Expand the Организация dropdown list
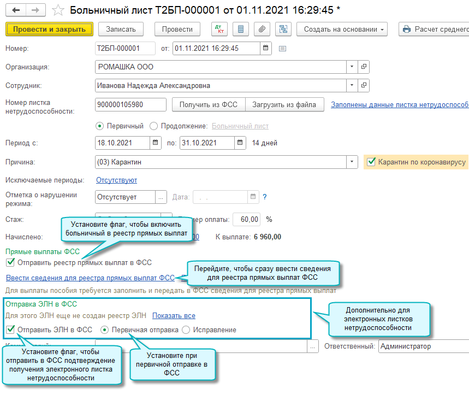The width and height of the screenshot is (469, 394). [352, 67]
